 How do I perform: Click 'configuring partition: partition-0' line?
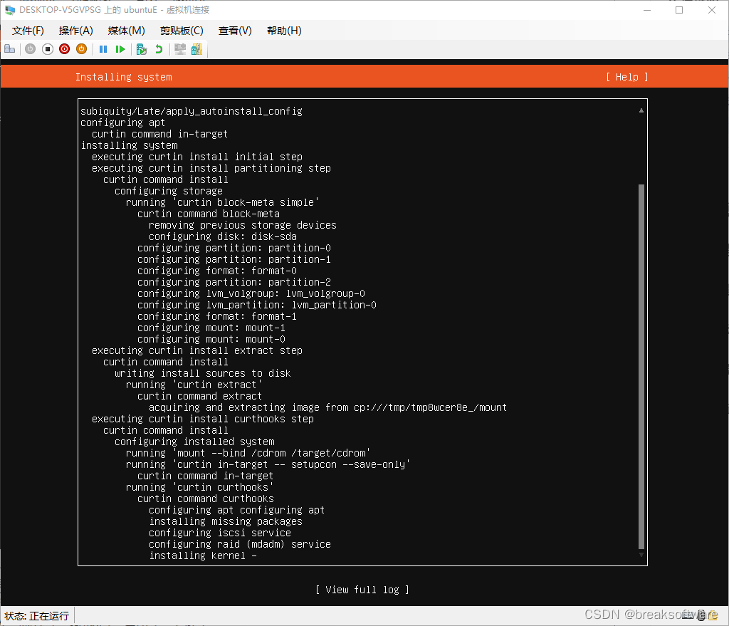click(x=234, y=248)
